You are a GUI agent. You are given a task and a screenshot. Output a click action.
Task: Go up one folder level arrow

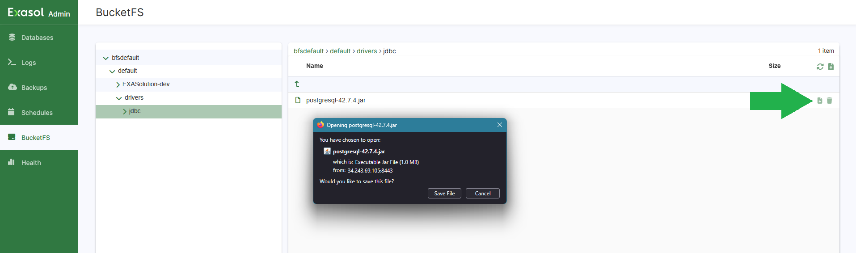297,84
